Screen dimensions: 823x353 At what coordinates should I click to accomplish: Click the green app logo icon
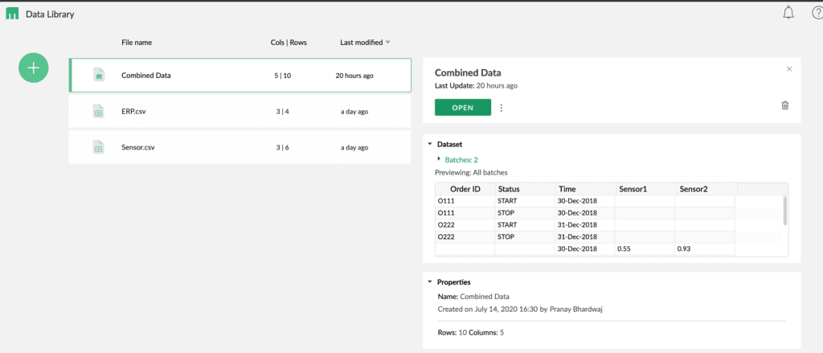click(x=12, y=14)
